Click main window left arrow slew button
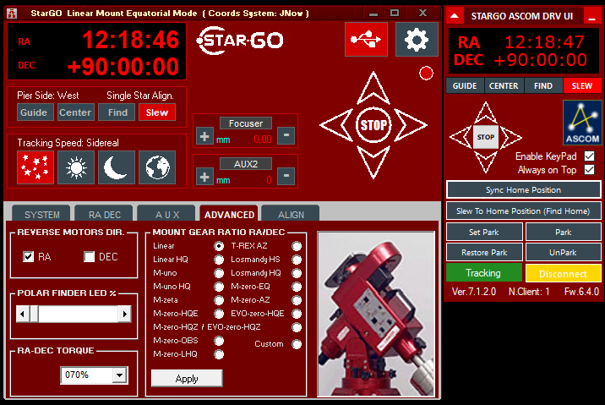Screen dimensions: 605x405 click(x=336, y=125)
